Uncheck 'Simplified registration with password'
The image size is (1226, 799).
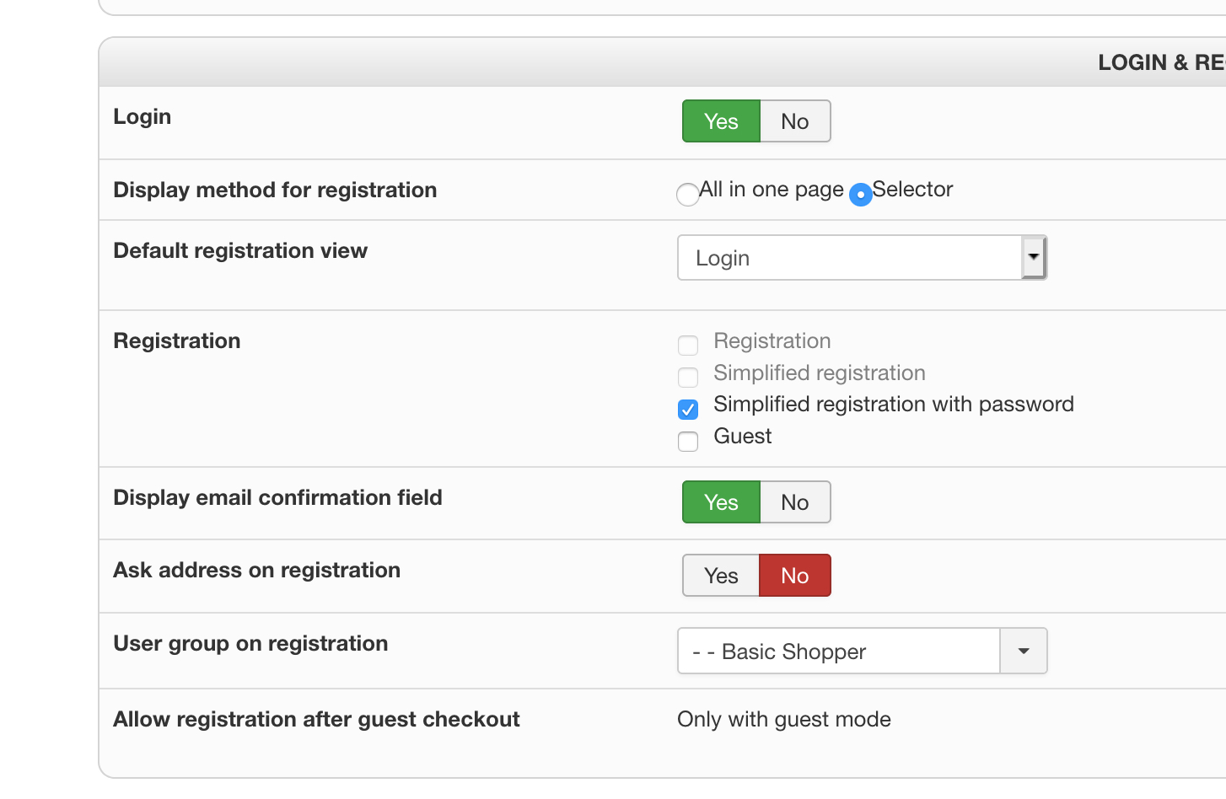[688, 410]
